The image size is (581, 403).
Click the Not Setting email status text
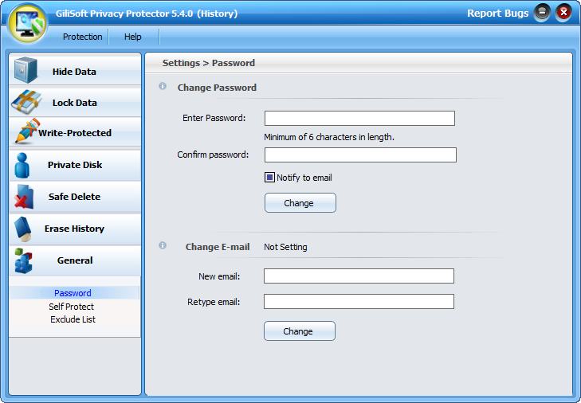pyautogui.click(x=285, y=247)
